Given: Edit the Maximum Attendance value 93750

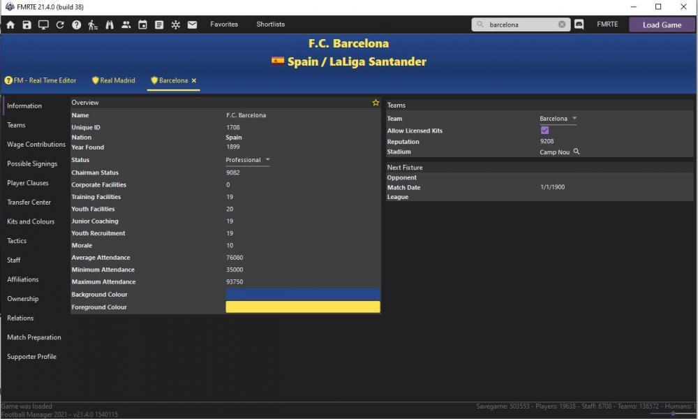Looking at the screenshot, I should coord(235,282).
